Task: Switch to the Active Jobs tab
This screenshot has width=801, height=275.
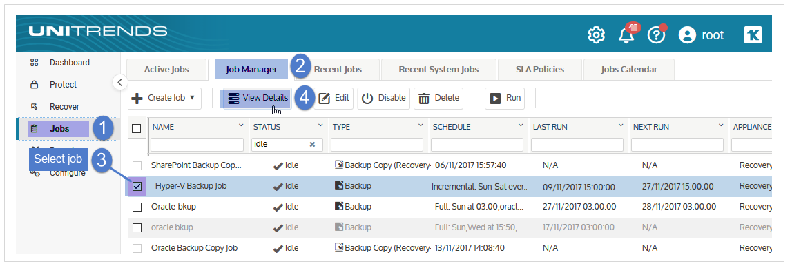Action: coord(166,70)
